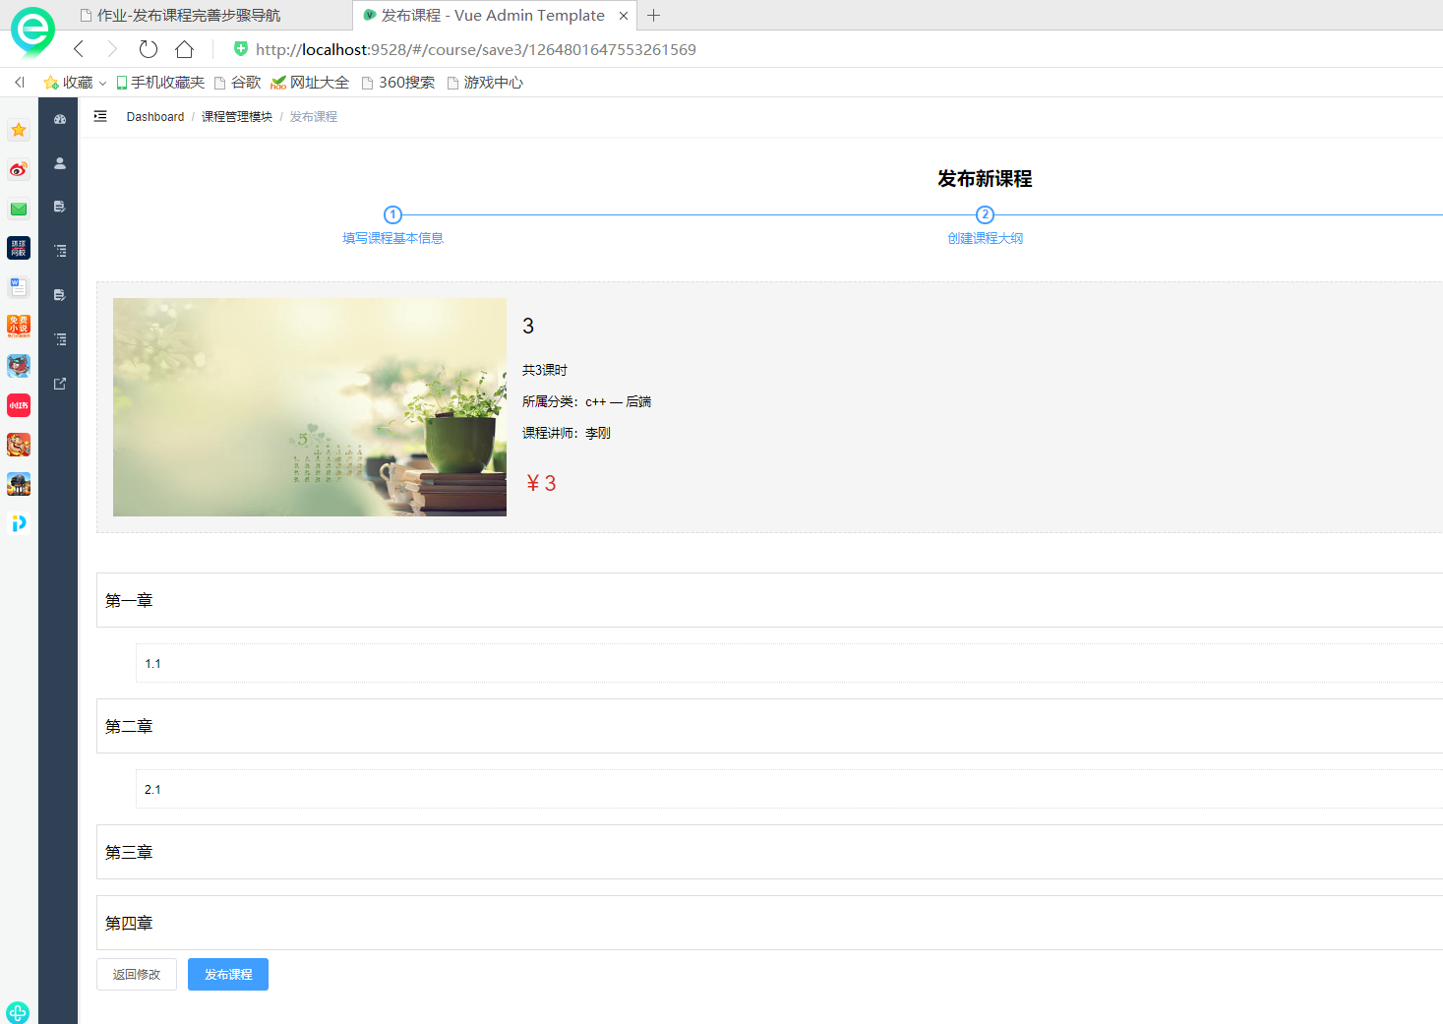Click the first list-style menu icon in sidebar

pyautogui.click(x=59, y=250)
